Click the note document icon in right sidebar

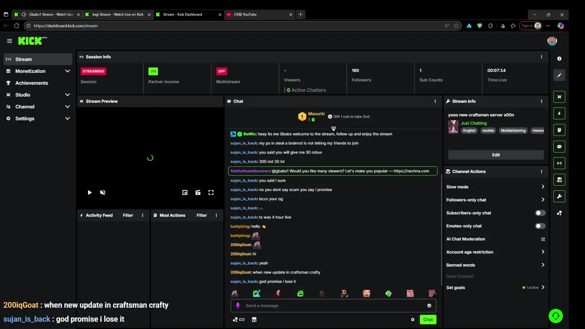[559, 130]
